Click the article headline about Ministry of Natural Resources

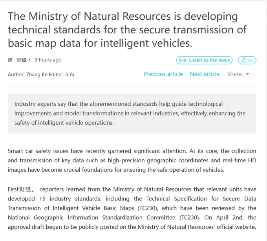[127, 29]
